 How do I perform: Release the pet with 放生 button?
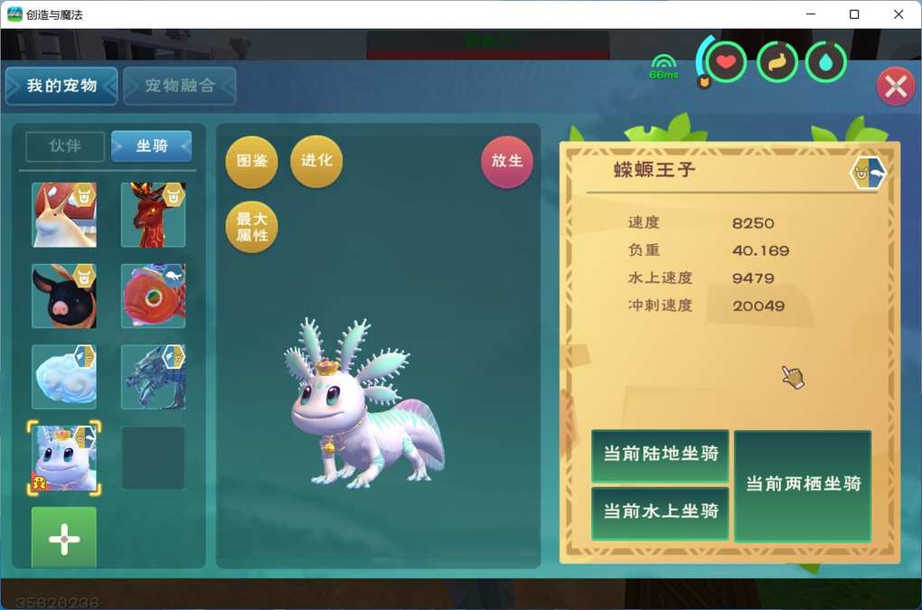click(507, 162)
